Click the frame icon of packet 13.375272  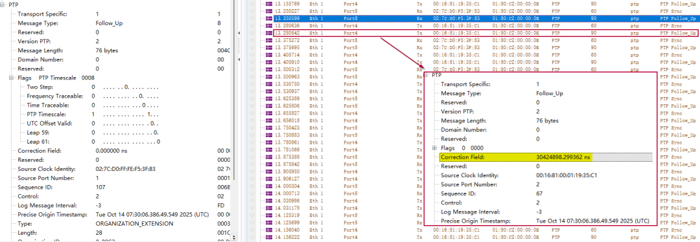pos(269,40)
